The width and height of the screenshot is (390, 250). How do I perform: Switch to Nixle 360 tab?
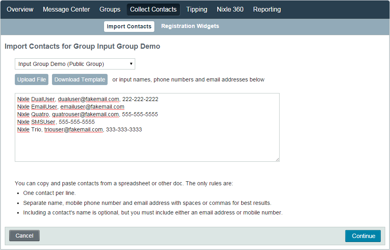coord(230,10)
